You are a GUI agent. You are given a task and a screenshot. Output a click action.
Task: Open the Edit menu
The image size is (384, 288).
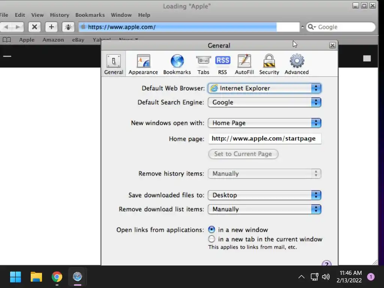click(20, 15)
